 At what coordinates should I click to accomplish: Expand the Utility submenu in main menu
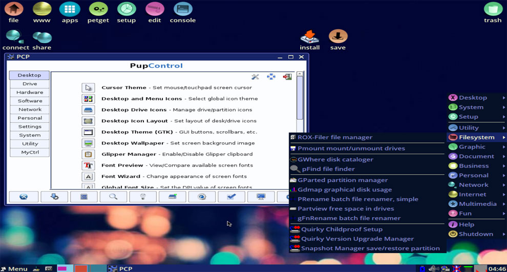click(x=477, y=128)
